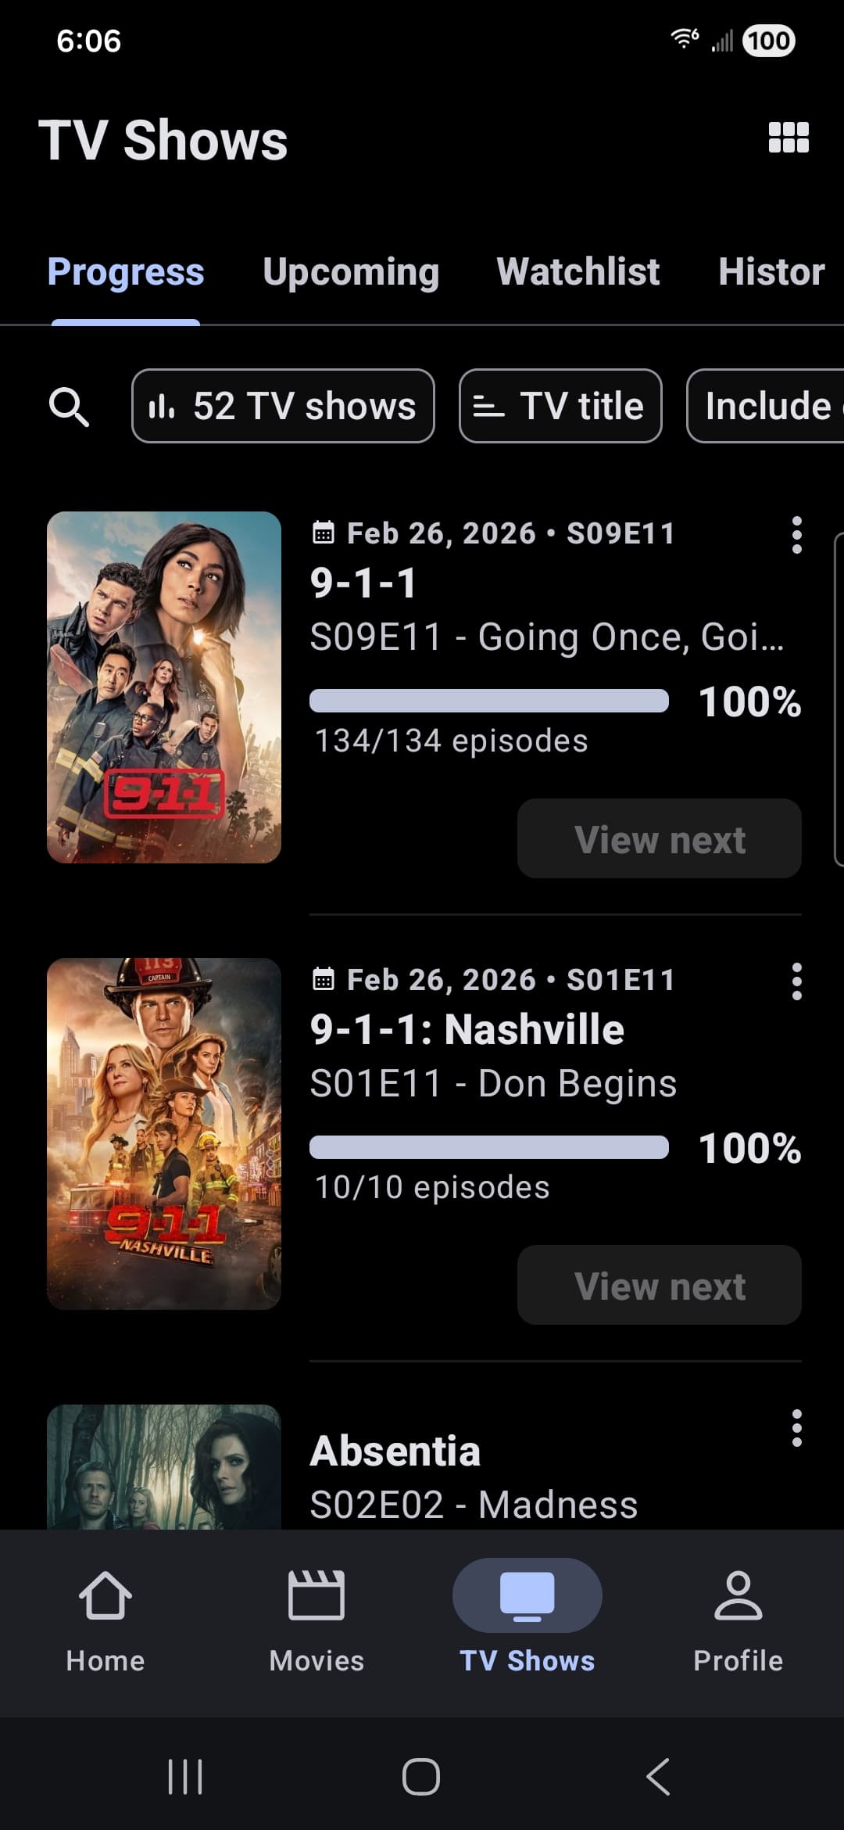This screenshot has height=1830, width=844.
Task: Open more options for Absentia
Action: click(796, 1428)
